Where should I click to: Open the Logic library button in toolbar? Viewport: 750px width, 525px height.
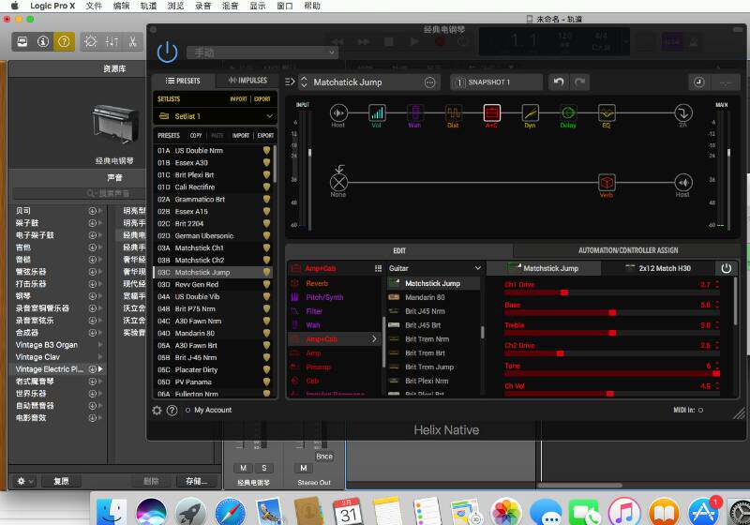click(x=22, y=42)
